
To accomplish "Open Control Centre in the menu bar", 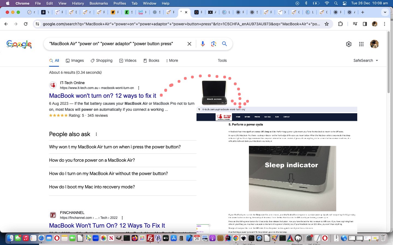I will (x=345, y=3).
